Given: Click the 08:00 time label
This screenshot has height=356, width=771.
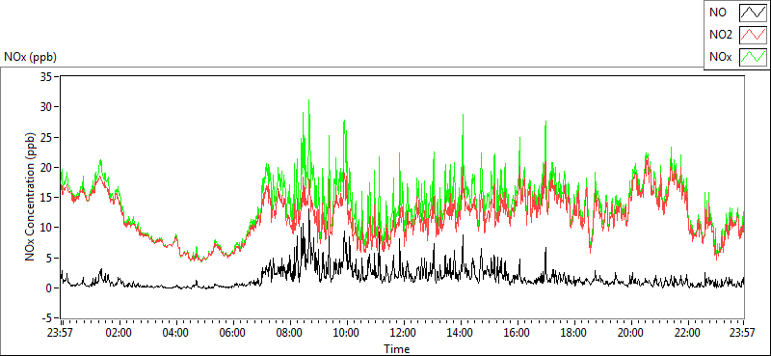Looking at the screenshot, I should coord(290,332).
